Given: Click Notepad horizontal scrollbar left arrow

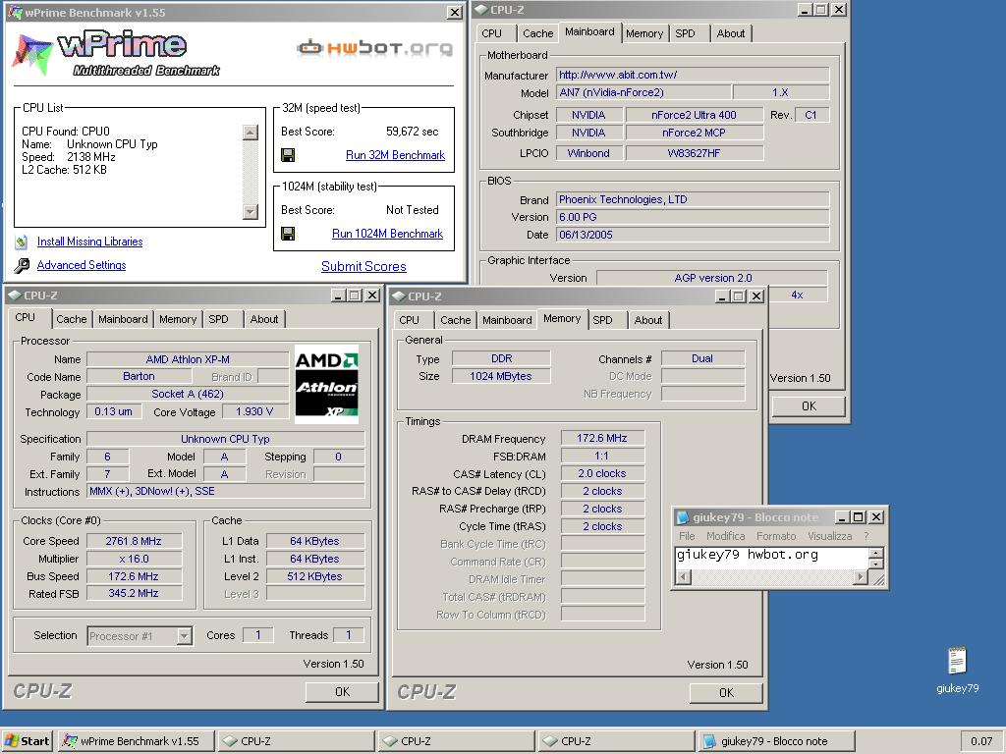Looking at the screenshot, I should pyautogui.click(x=684, y=577).
